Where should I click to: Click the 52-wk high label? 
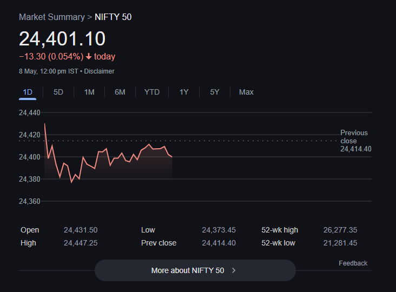coord(280,230)
